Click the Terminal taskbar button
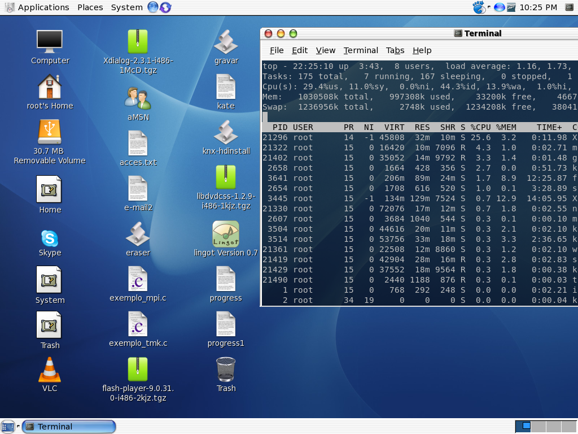This screenshot has height=434, width=578. 69,427
